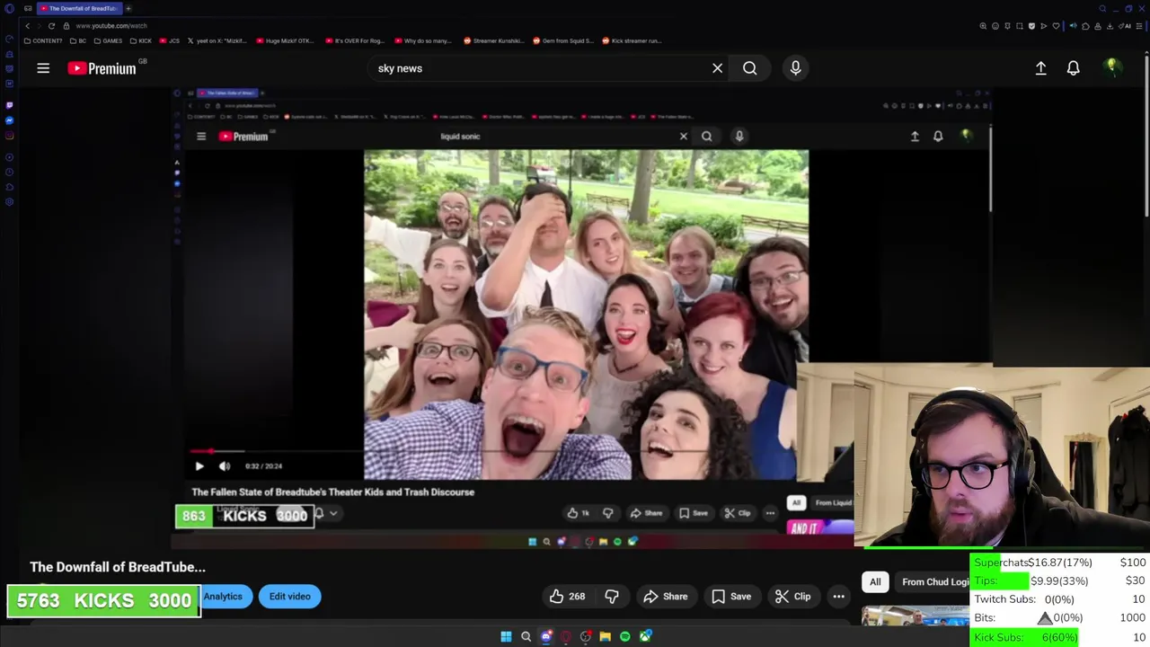Save the outer video to playlist
Viewport: 1150px width, 647px height.
(731, 597)
